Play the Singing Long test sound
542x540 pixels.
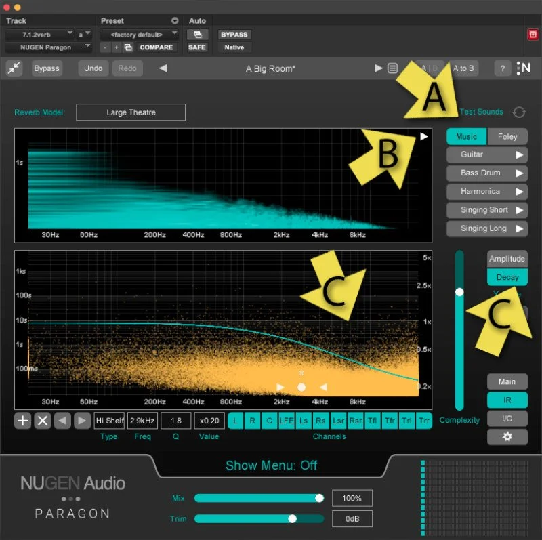[519, 228]
